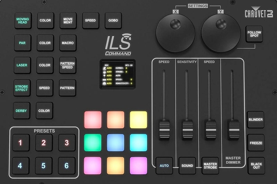The image size is (277, 184).
Task: Choose the GOBO button
Action: point(113,20)
